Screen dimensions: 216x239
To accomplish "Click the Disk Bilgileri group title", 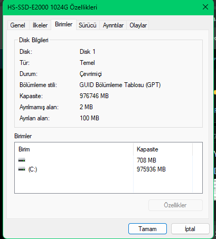I will tap(34, 40).
